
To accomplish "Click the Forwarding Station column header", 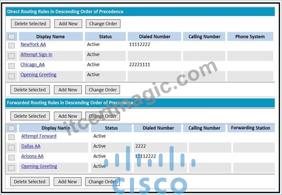I will click(251, 128).
